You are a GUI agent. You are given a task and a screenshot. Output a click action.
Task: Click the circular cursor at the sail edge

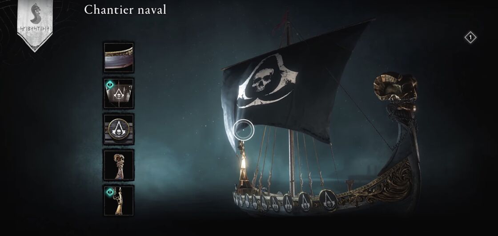click(244, 130)
